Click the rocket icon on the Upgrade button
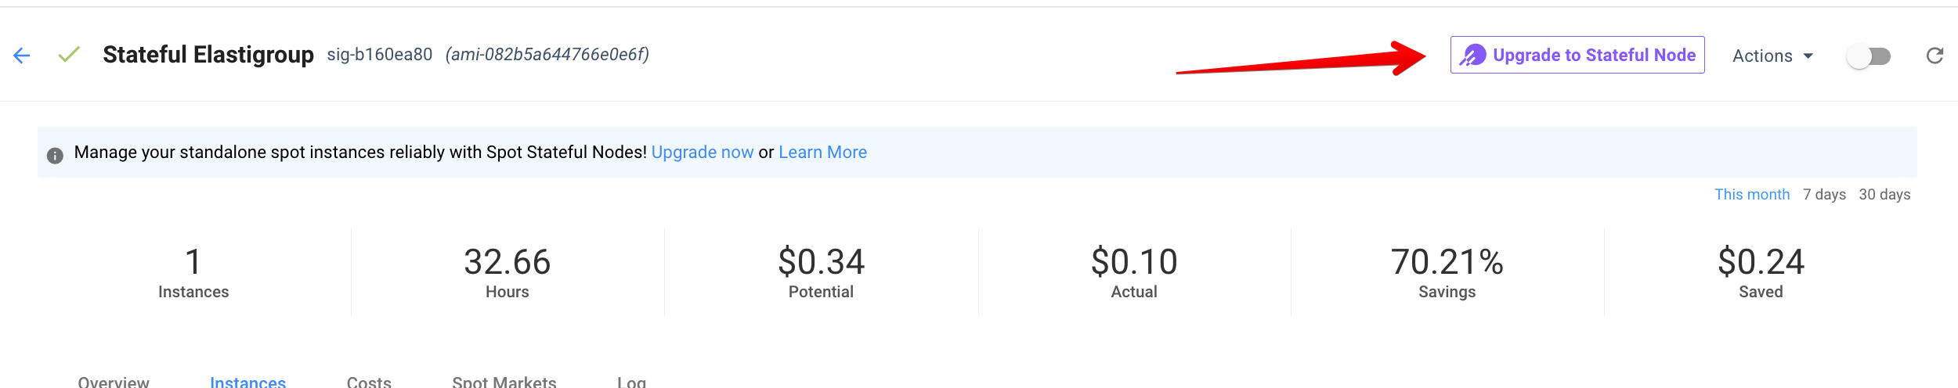The width and height of the screenshot is (1958, 388). (x=1472, y=56)
